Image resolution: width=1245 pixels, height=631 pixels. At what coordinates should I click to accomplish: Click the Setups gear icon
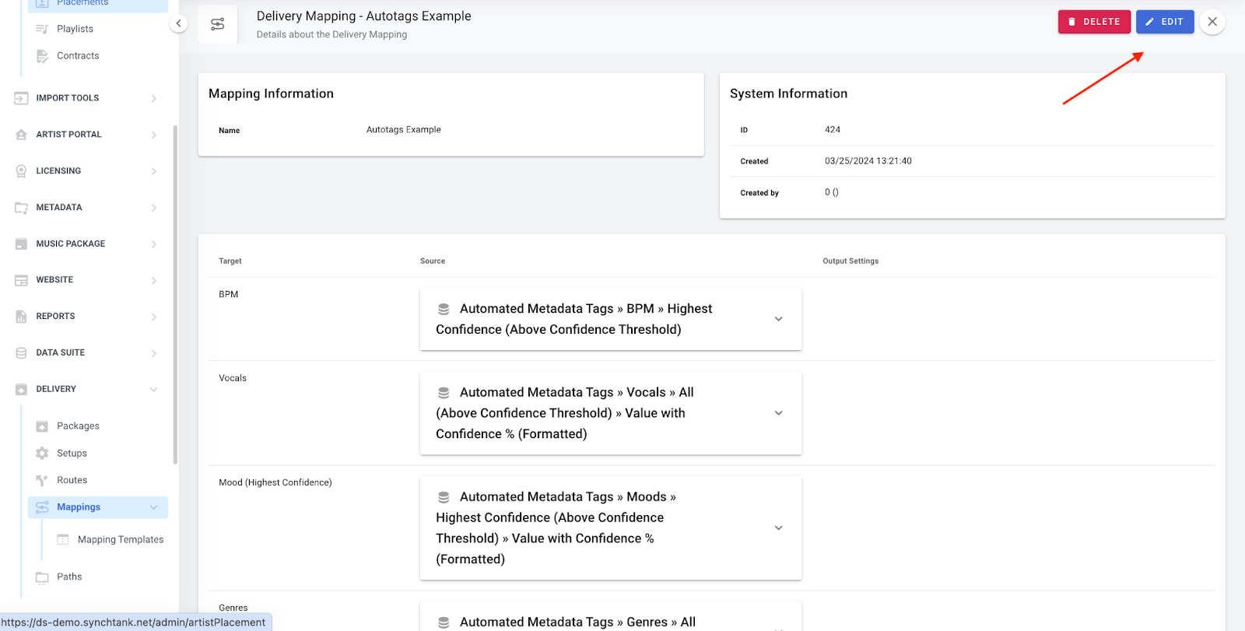click(42, 454)
